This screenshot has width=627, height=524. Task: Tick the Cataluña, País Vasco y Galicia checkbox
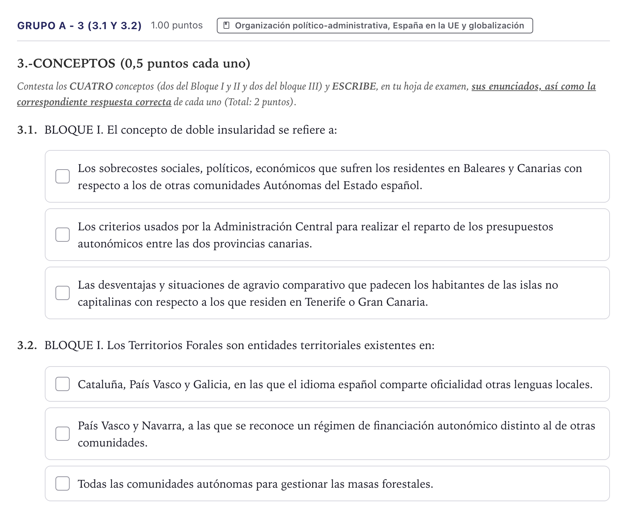pyautogui.click(x=63, y=384)
